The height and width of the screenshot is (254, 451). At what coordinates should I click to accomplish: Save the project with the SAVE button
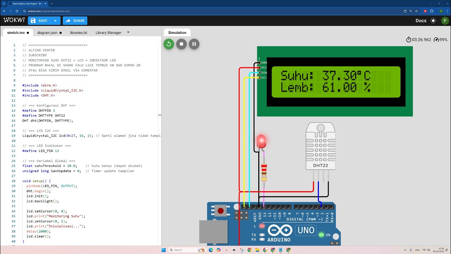click(39, 21)
